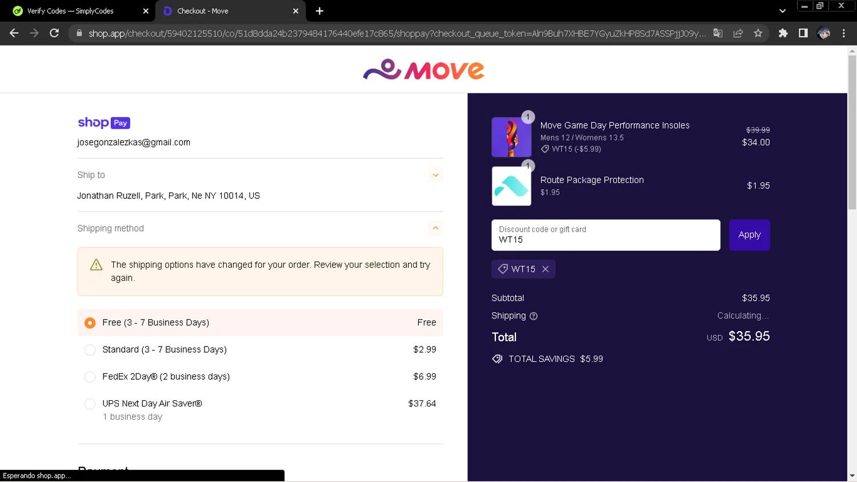
Task: Apply the discount code
Action: 749,235
